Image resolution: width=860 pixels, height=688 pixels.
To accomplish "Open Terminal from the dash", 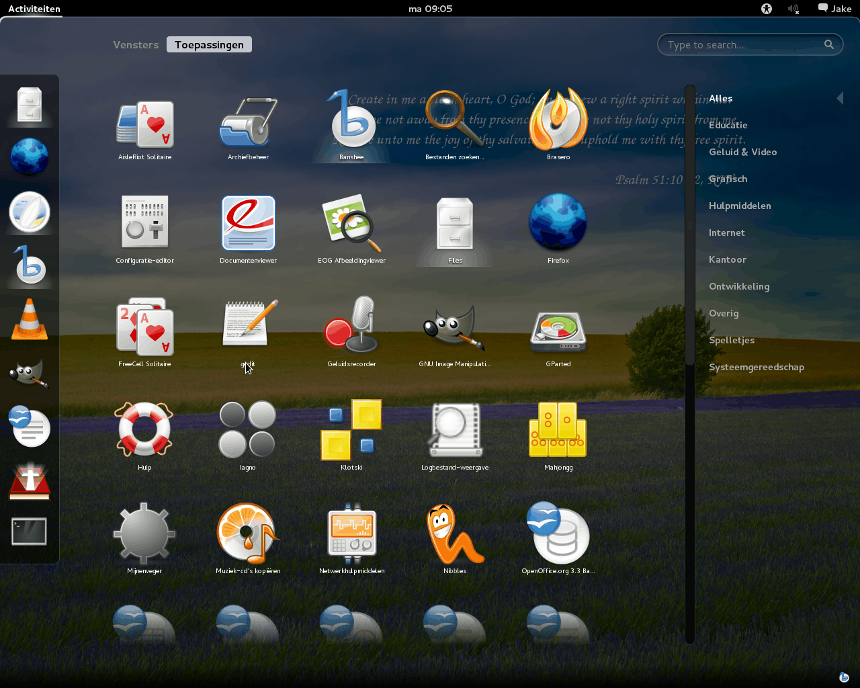I will (30, 532).
